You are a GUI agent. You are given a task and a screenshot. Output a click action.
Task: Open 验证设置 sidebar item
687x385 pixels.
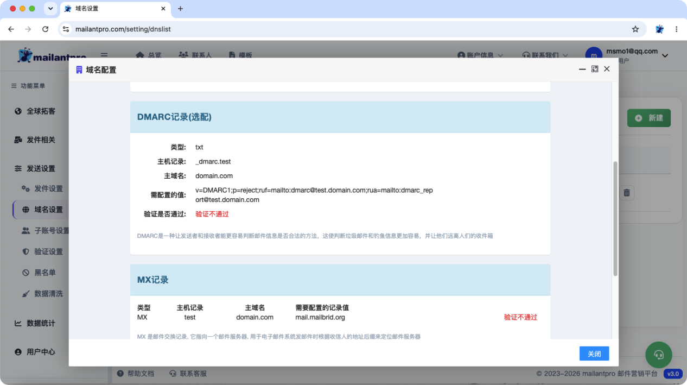[x=48, y=252]
